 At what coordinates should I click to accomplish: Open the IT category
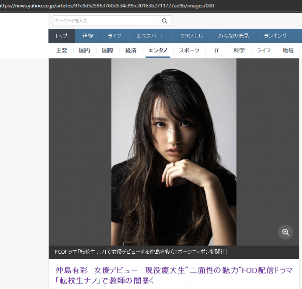217,50
